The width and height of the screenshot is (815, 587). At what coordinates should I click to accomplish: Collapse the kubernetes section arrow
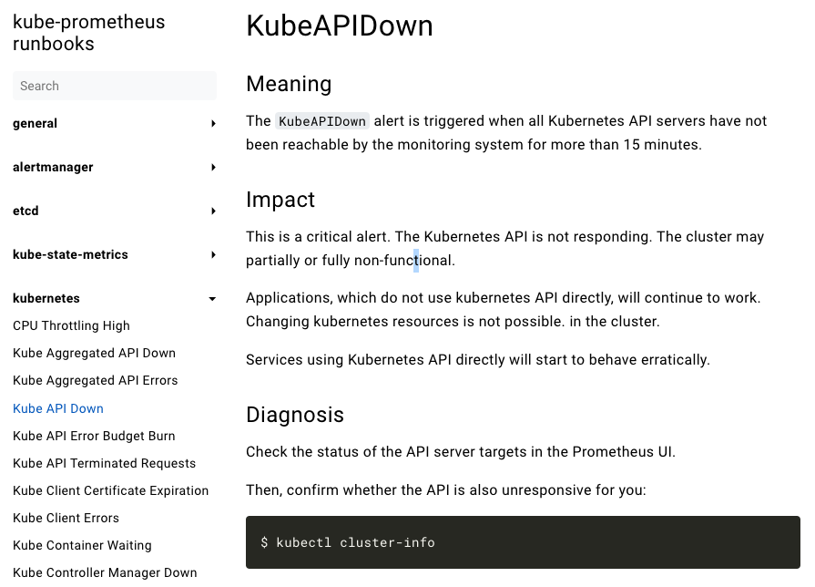212,299
